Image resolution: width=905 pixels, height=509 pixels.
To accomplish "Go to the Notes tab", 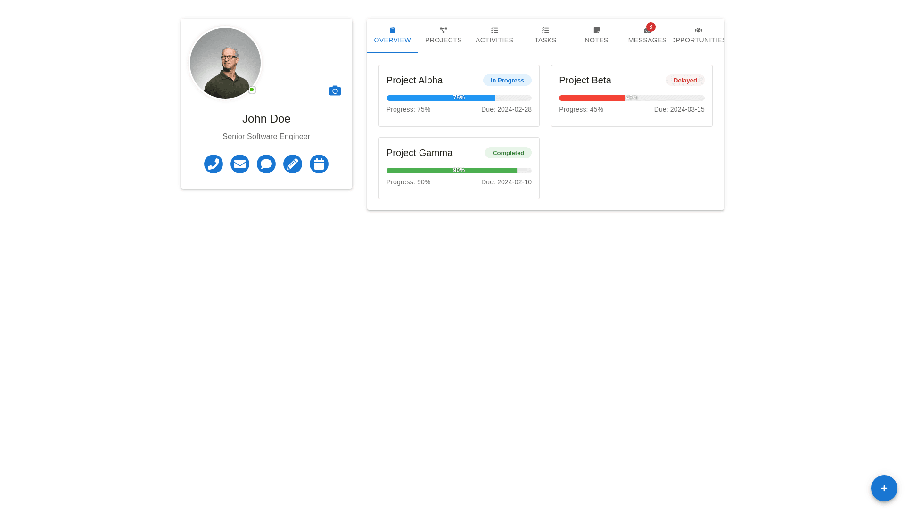I will click(x=596, y=36).
